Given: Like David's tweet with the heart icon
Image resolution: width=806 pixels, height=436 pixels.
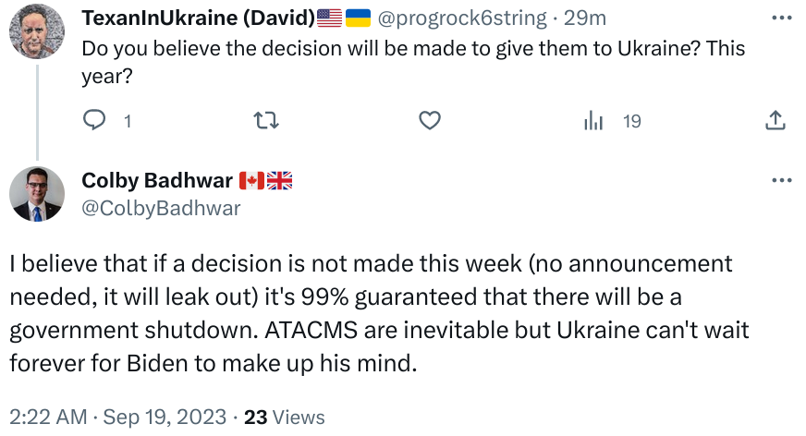Looking at the screenshot, I should [429, 120].
